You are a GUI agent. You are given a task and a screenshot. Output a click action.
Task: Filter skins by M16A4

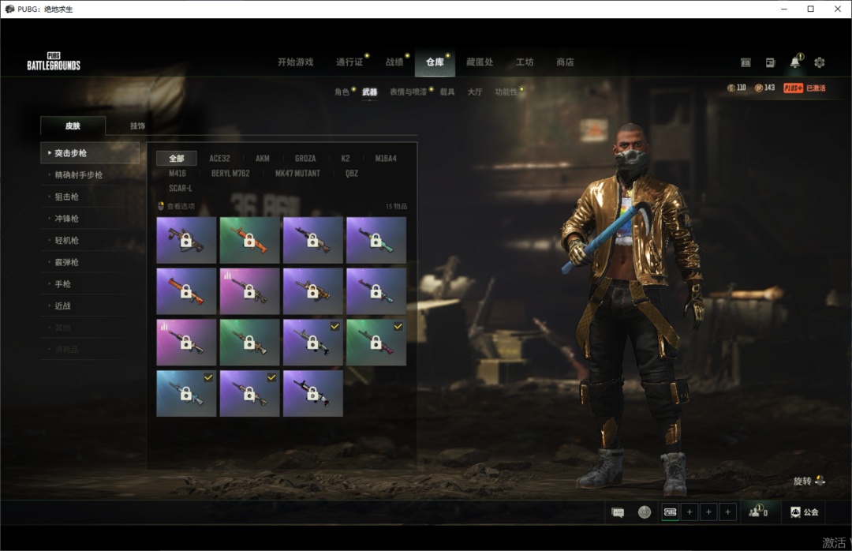point(386,159)
